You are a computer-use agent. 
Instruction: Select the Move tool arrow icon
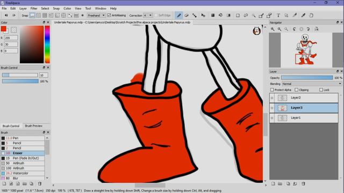(x=203, y=16)
